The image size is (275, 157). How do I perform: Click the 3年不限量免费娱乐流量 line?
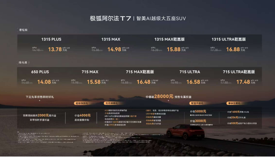(x=156, y=114)
